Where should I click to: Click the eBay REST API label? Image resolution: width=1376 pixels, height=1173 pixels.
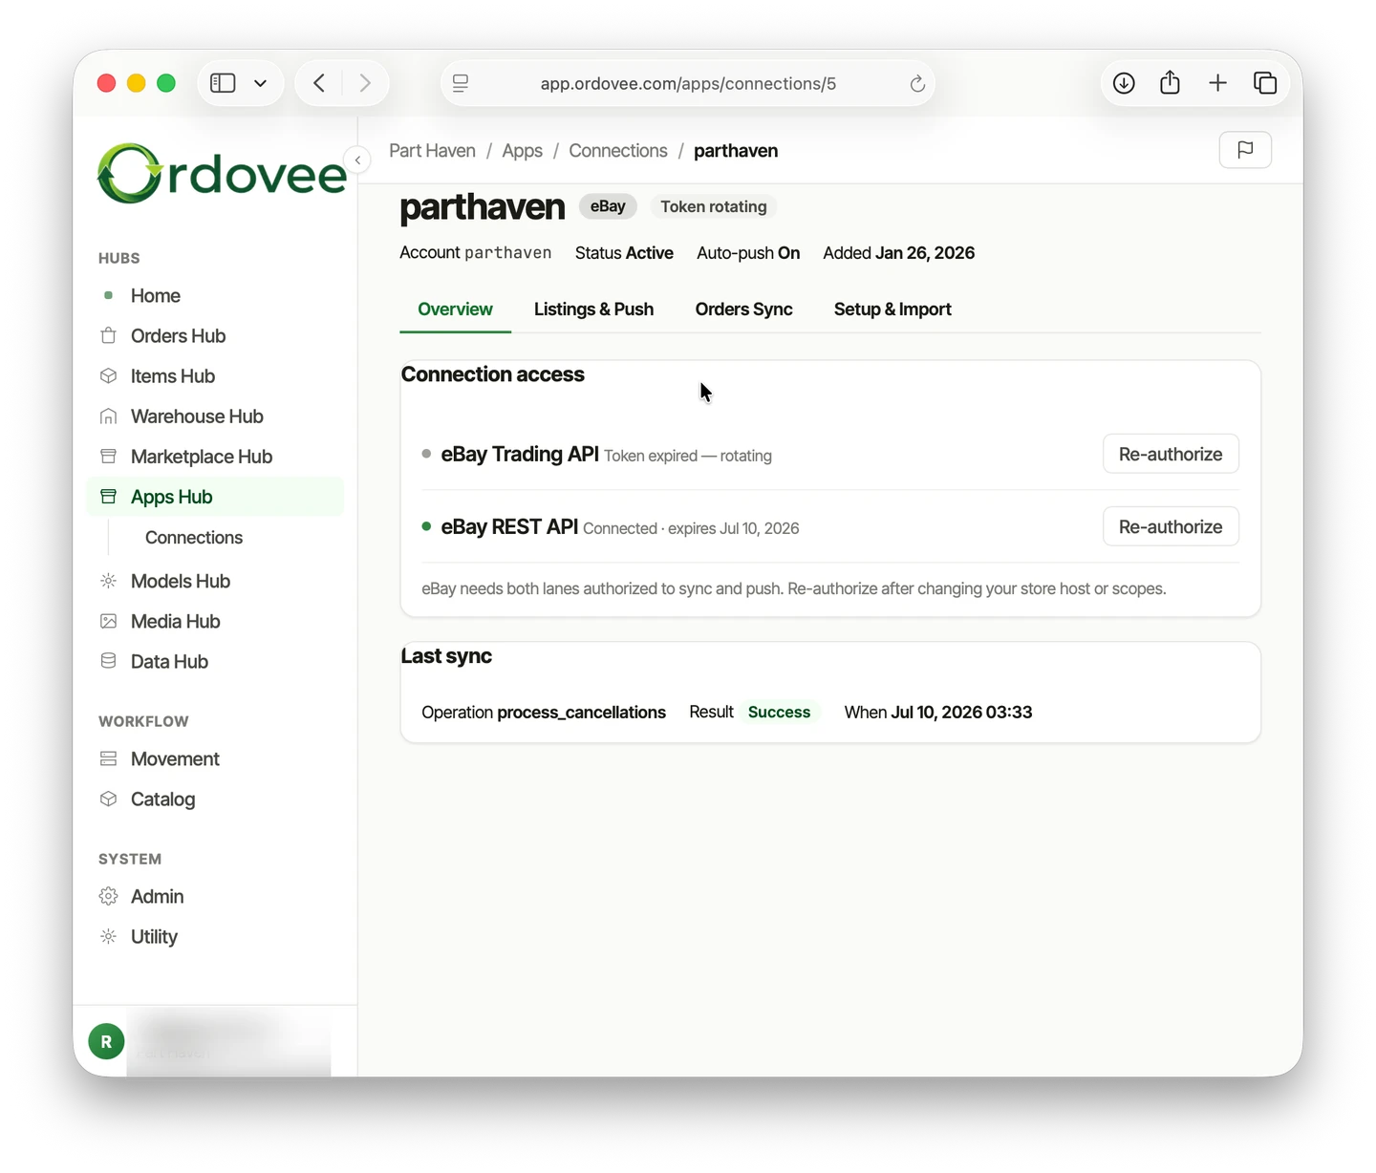click(x=509, y=527)
